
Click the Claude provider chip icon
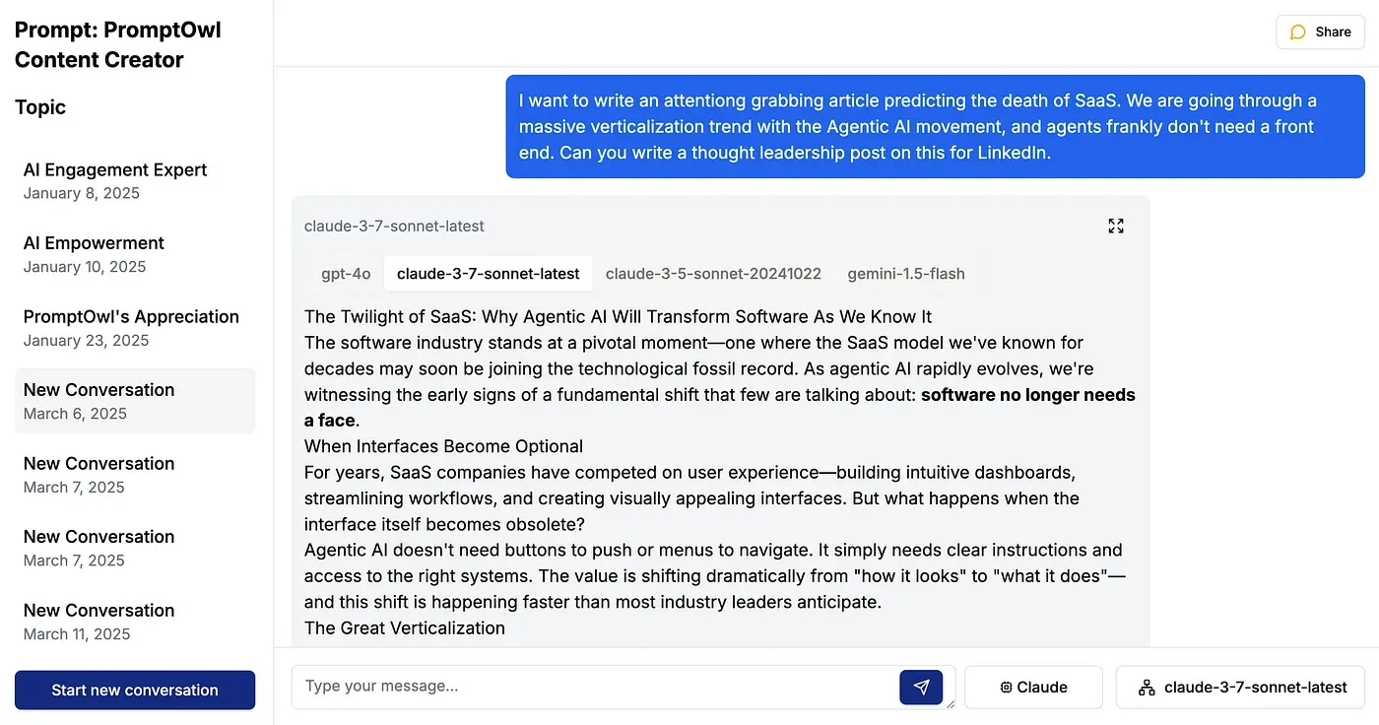coord(1006,688)
